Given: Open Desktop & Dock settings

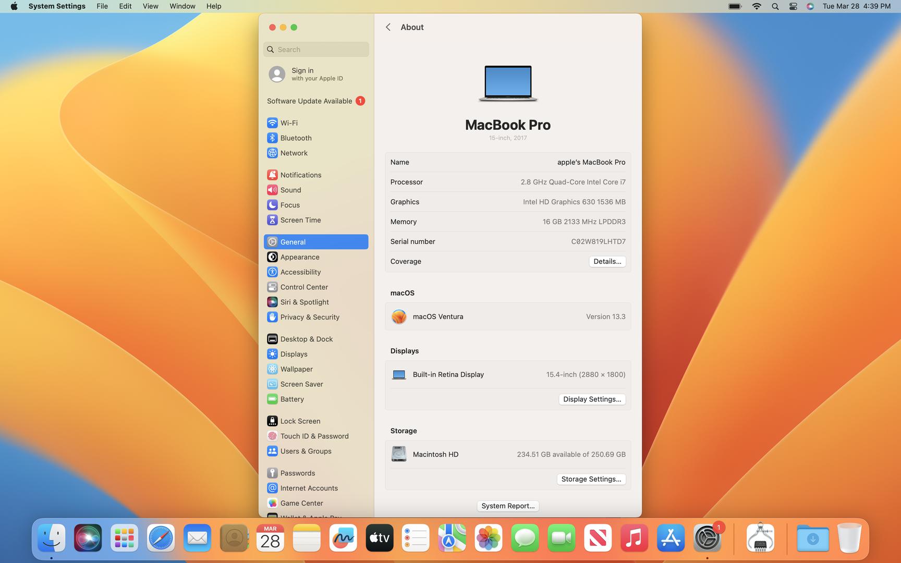Looking at the screenshot, I should pos(316,339).
